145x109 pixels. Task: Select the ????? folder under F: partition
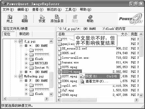click(x=39, y=85)
